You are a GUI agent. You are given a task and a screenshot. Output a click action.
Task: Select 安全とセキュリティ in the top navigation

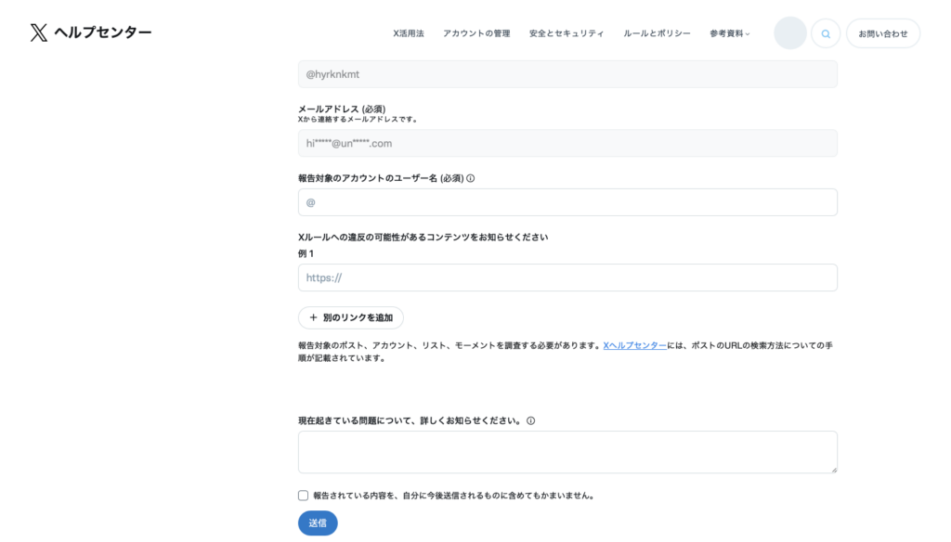point(567,33)
